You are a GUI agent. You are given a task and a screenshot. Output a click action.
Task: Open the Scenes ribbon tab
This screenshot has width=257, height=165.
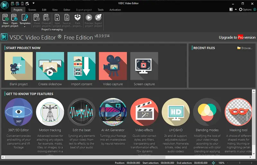[x=32, y=10]
